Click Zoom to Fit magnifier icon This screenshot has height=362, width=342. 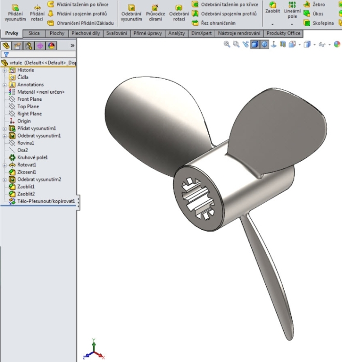[227, 44]
